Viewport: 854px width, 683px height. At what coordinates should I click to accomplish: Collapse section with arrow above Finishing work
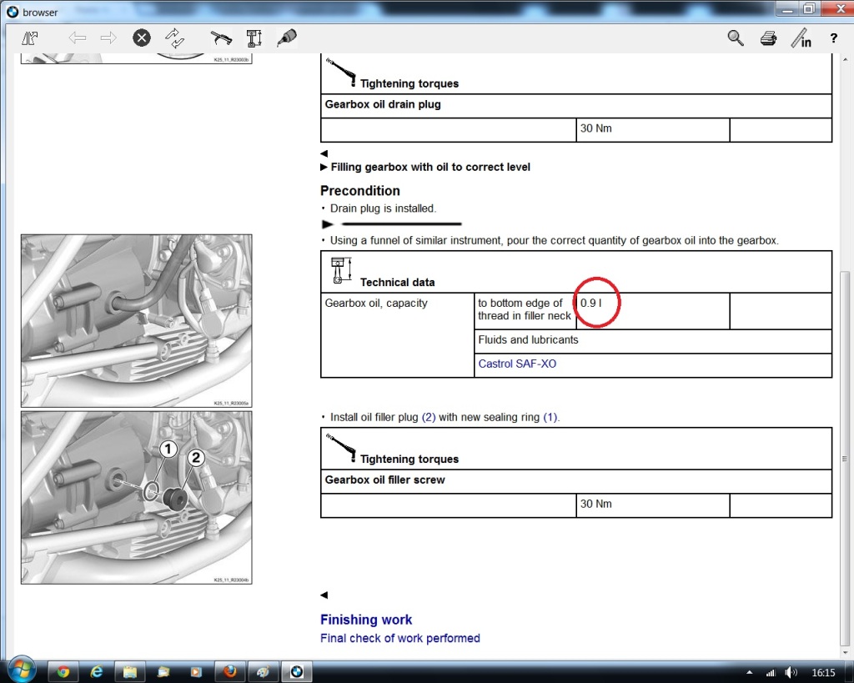[x=324, y=595]
